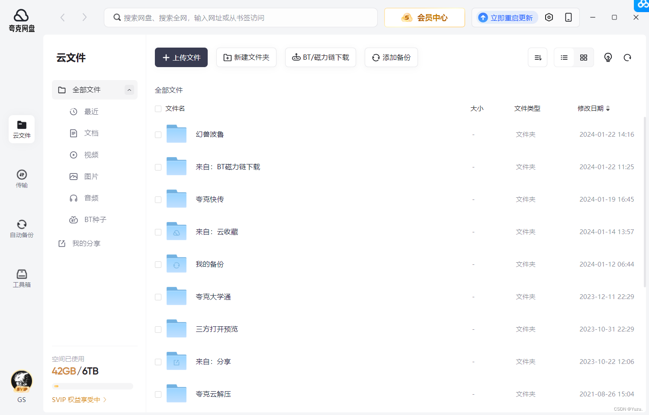Select all files via header checkbox
The width and height of the screenshot is (649, 415).
click(158, 109)
